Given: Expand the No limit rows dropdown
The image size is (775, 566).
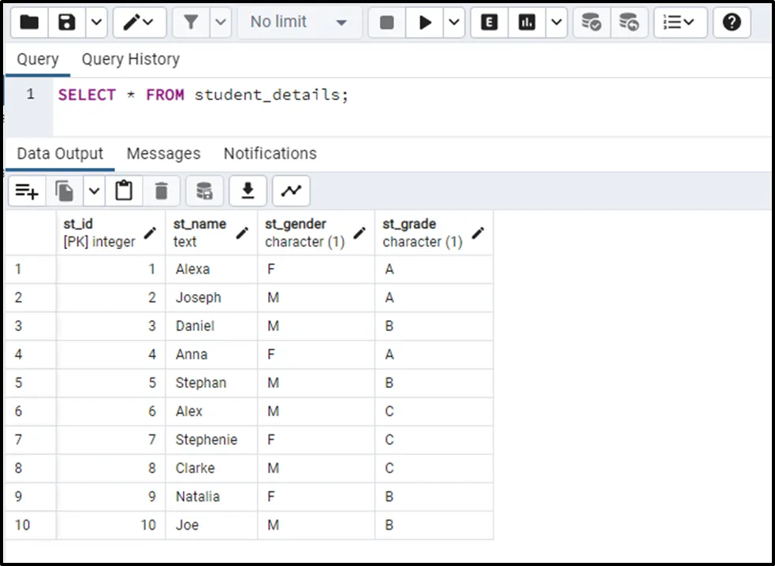Looking at the screenshot, I should tap(298, 23).
